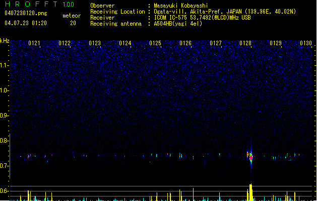This screenshot has height=201, width=317.
Task: Click the Observer field label
Action: click(102, 6)
